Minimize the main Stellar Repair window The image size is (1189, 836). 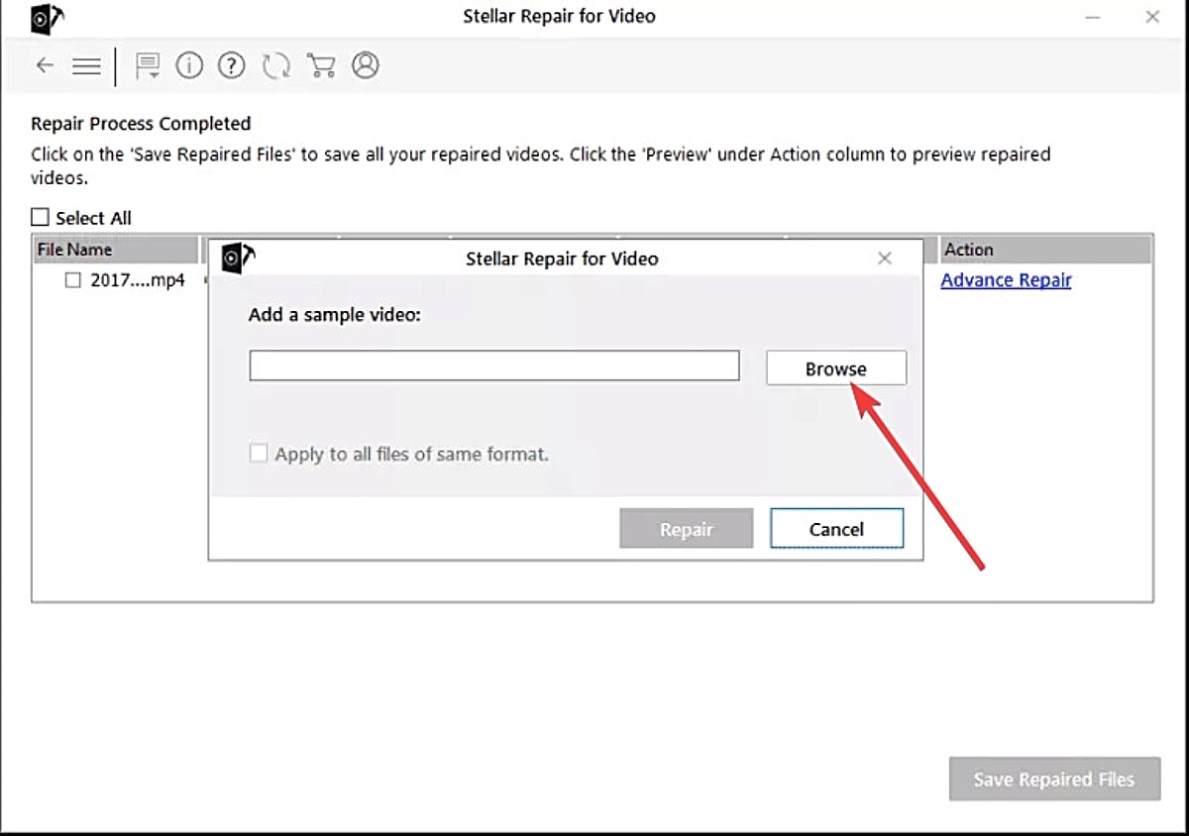1093,17
